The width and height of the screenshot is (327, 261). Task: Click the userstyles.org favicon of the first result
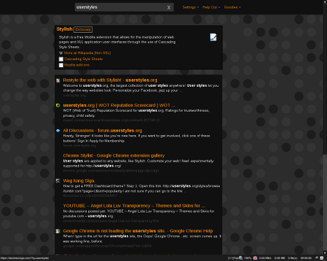58,80
